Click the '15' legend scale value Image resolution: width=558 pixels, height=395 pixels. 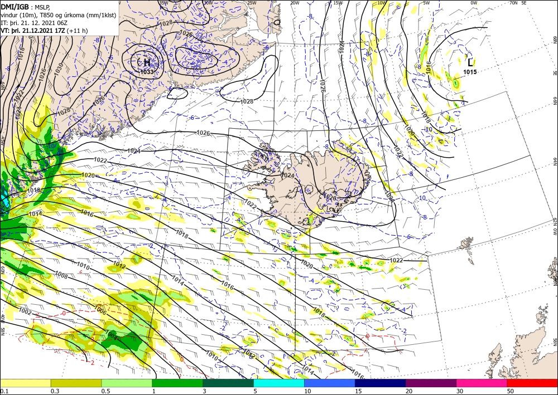[358, 391]
